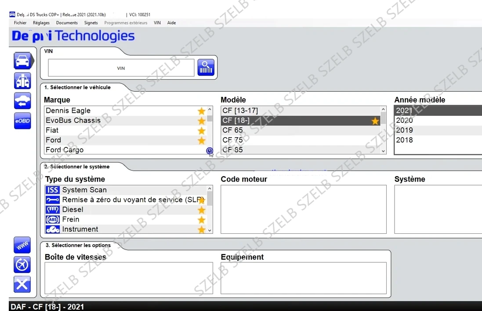Click status bar text DAF - CF [18-] - 2021
The width and height of the screenshot is (482, 311).
point(47,307)
